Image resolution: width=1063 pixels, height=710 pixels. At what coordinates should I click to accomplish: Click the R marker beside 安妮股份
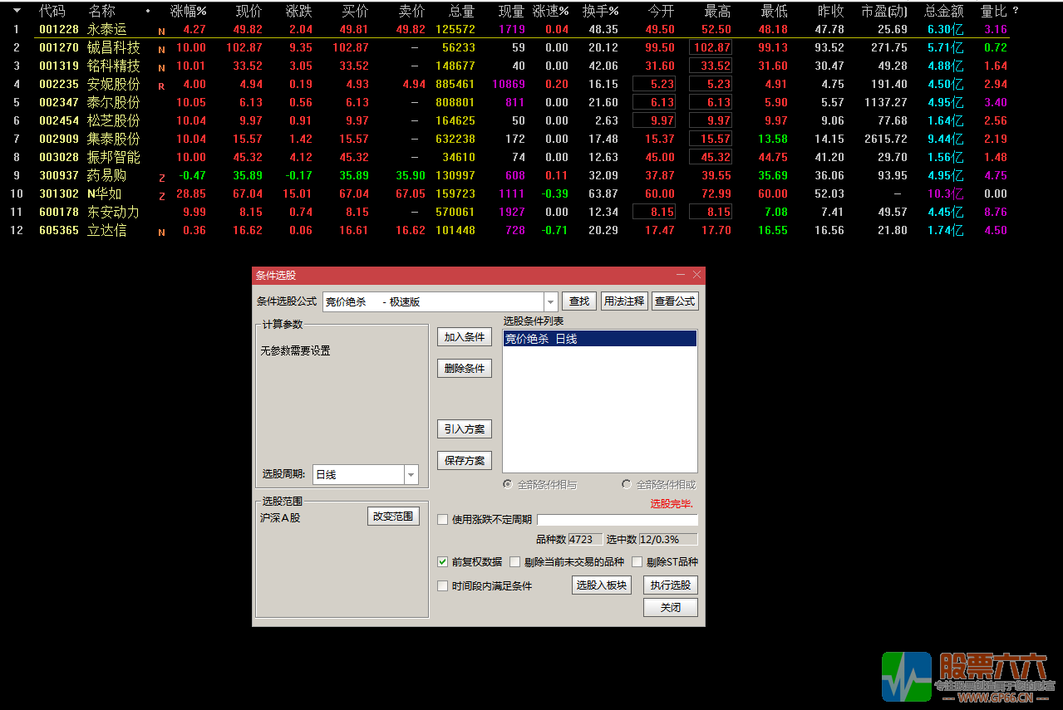pos(161,86)
